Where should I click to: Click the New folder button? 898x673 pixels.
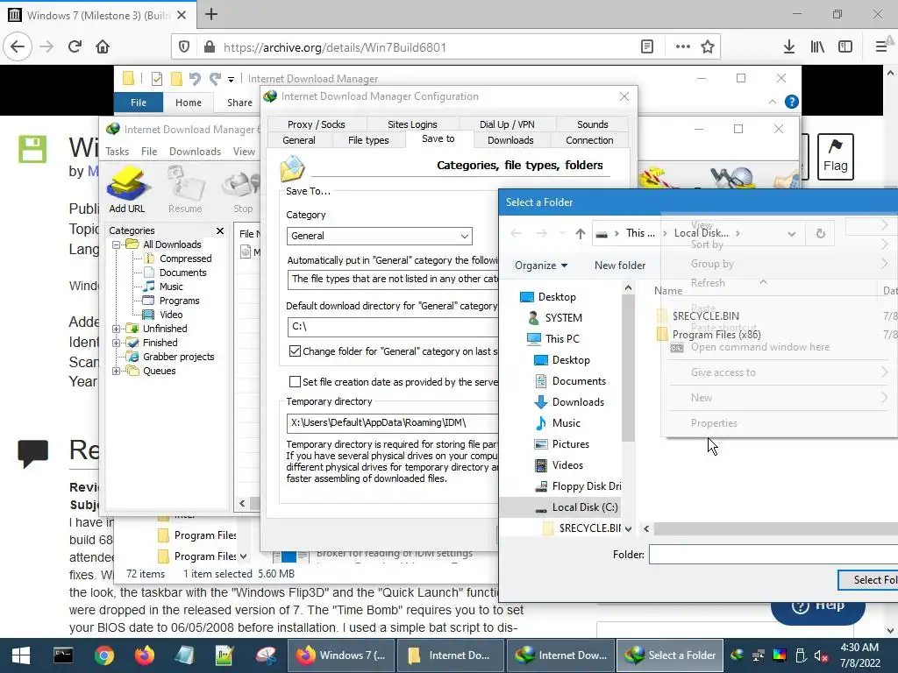[x=620, y=266]
